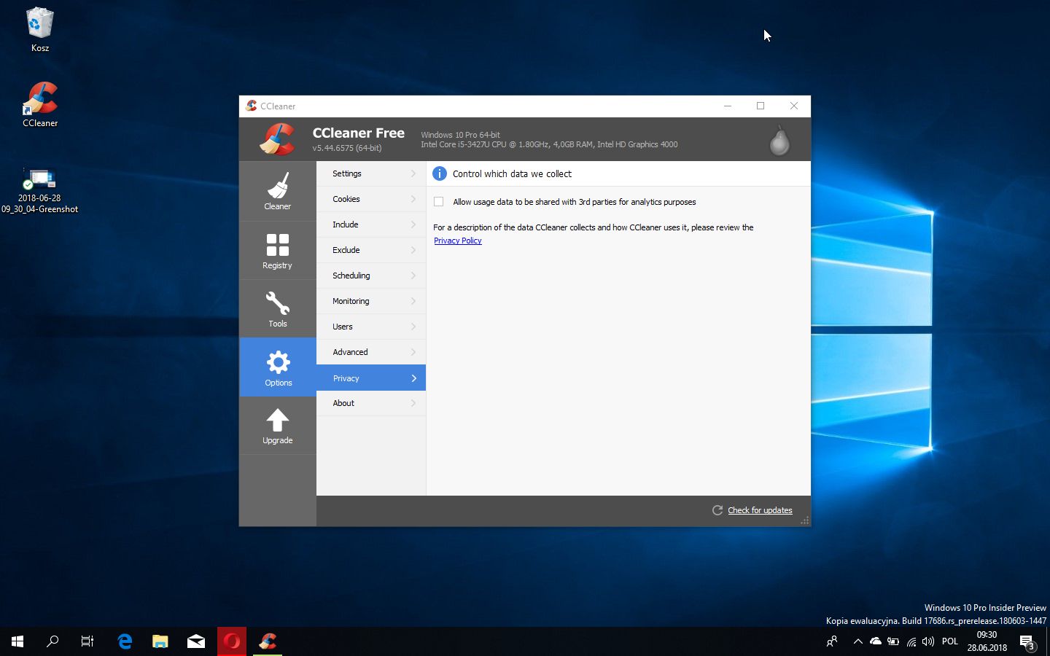The width and height of the screenshot is (1050, 656).
Task: Enable sharing usage data with 3rd parties
Action: 439,202
